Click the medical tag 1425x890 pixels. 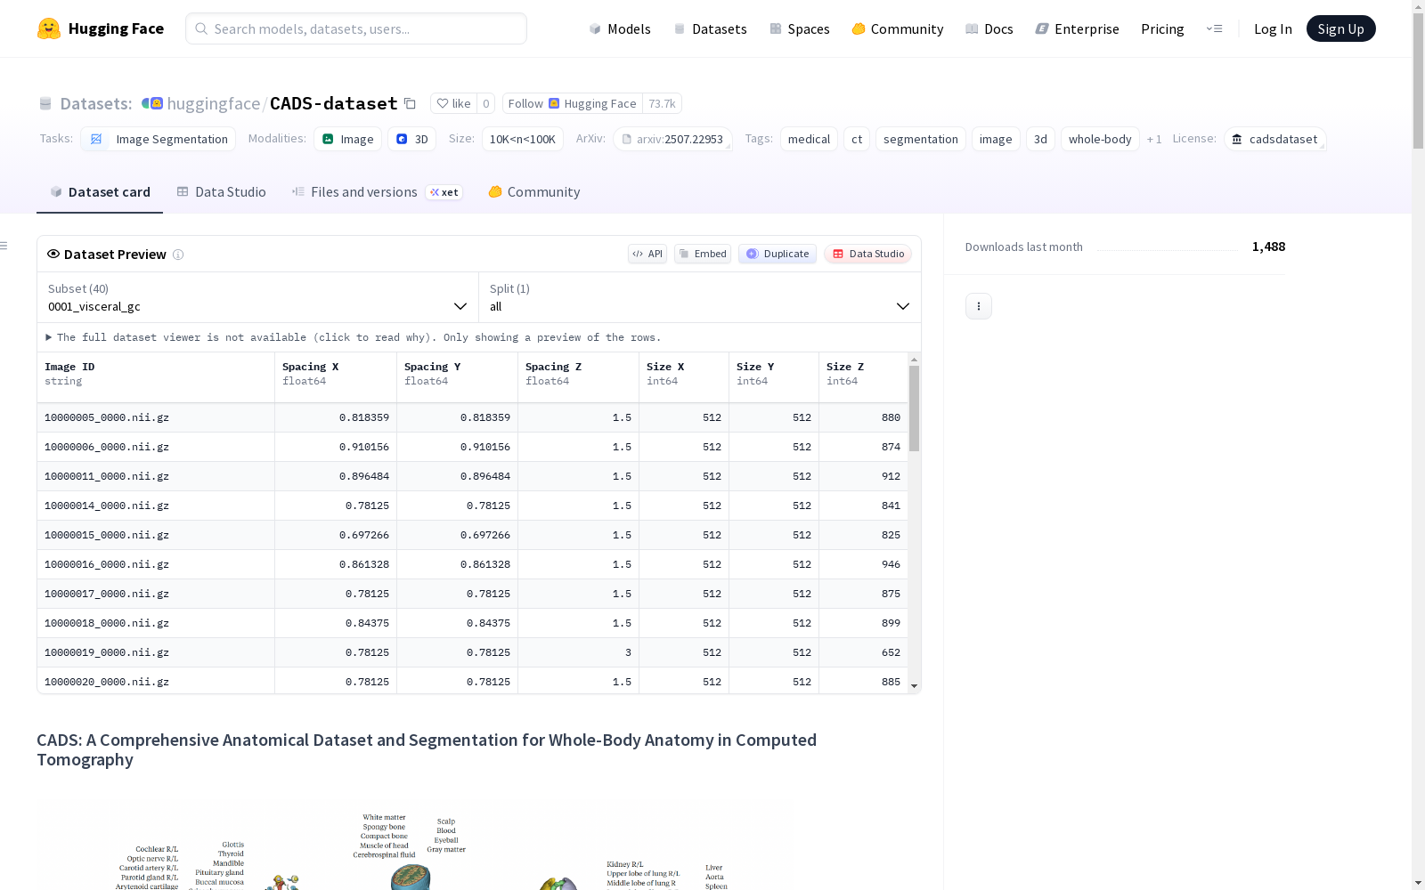pos(809,140)
